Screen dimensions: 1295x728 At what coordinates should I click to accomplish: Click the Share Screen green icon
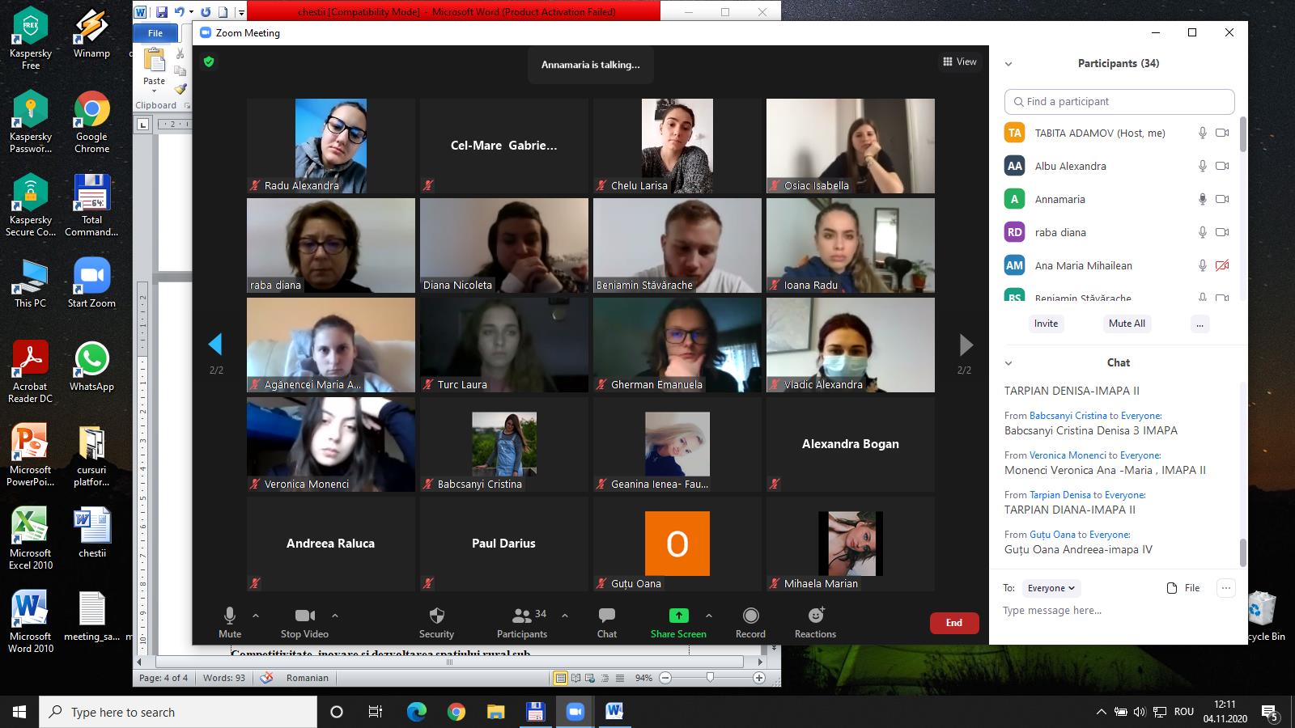tap(678, 616)
